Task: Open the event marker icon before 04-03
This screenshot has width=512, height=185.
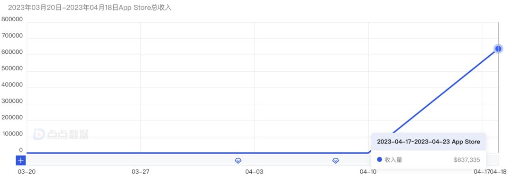Action: [238, 160]
